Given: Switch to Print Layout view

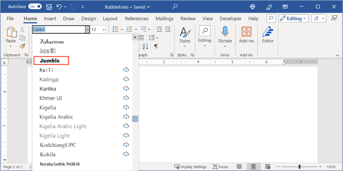Looking at the screenshot, I should tap(254, 167).
